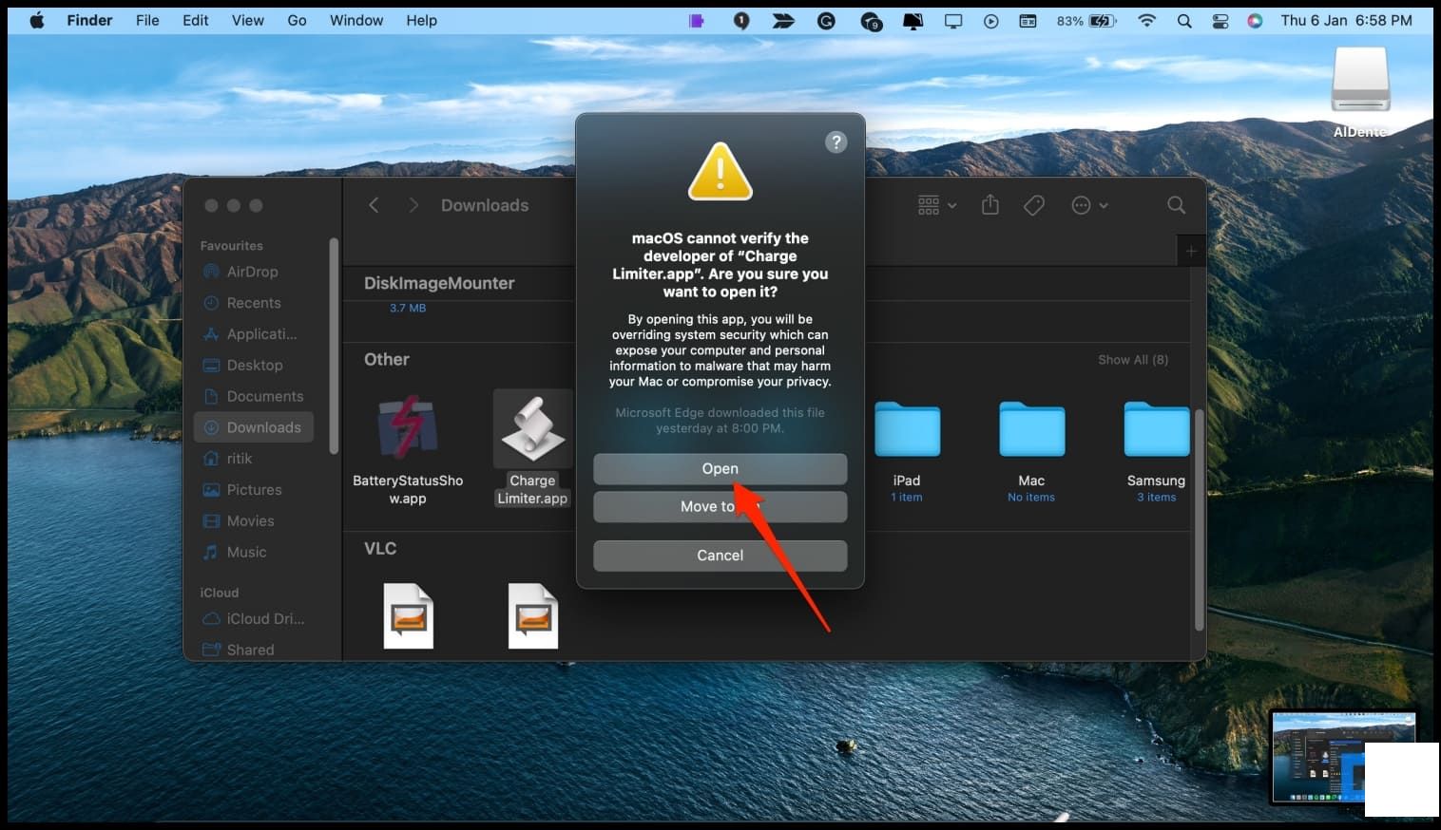Open the Edit menu
The image size is (1441, 830).
195,20
